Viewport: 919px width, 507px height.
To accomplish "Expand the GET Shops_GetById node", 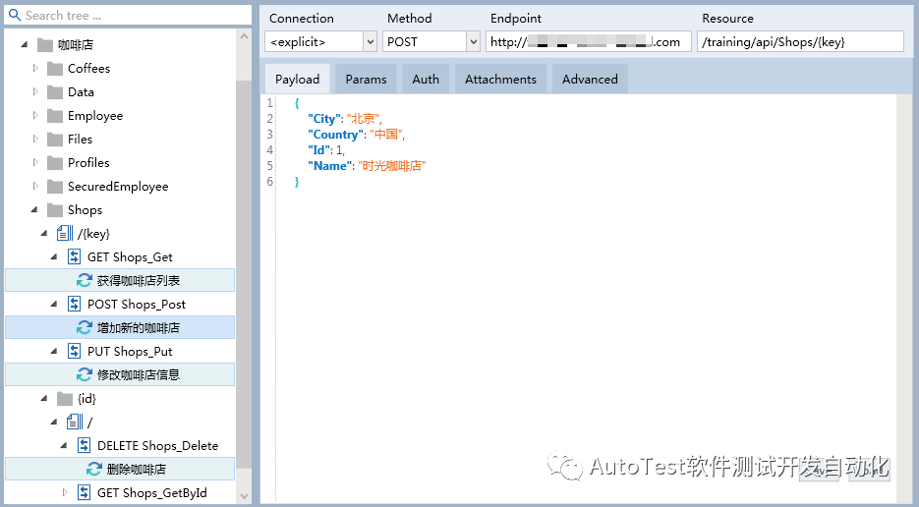I will (x=65, y=492).
